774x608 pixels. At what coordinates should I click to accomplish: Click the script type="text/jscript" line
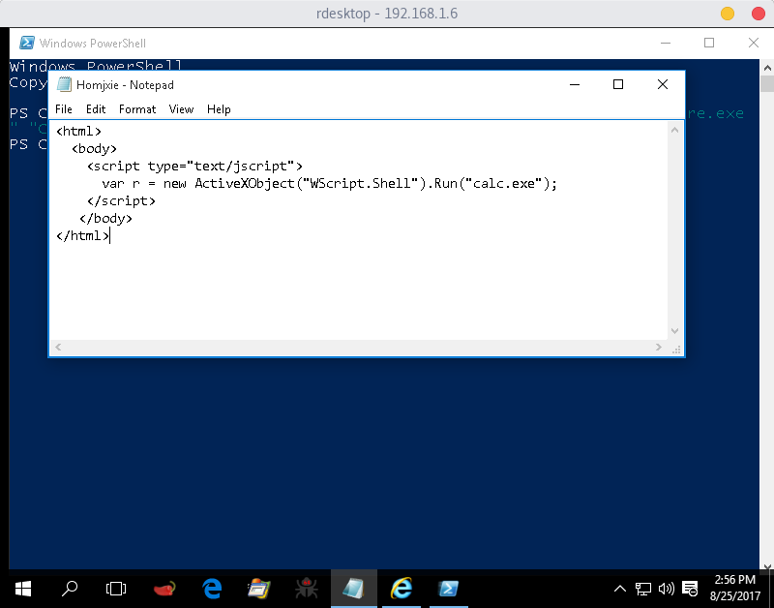coord(194,167)
